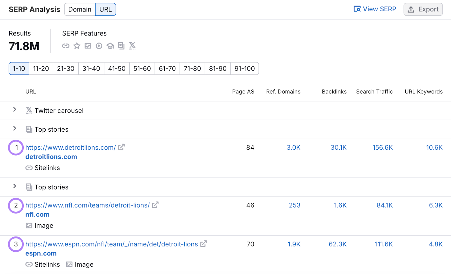Click the video play SERP feature icon
Viewport: 451px width, 274px height.
point(99,46)
